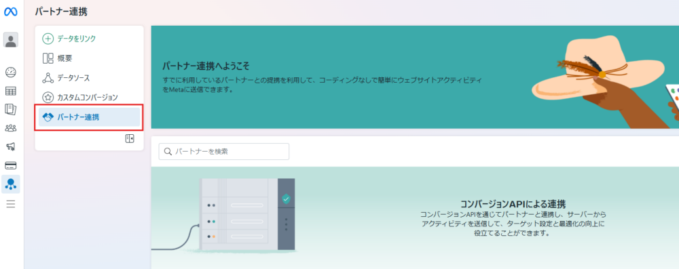Image resolution: width=679 pixels, height=269 pixels.
Task: Click the コンバージョンAPIによる連携 heading
Action: click(513, 204)
